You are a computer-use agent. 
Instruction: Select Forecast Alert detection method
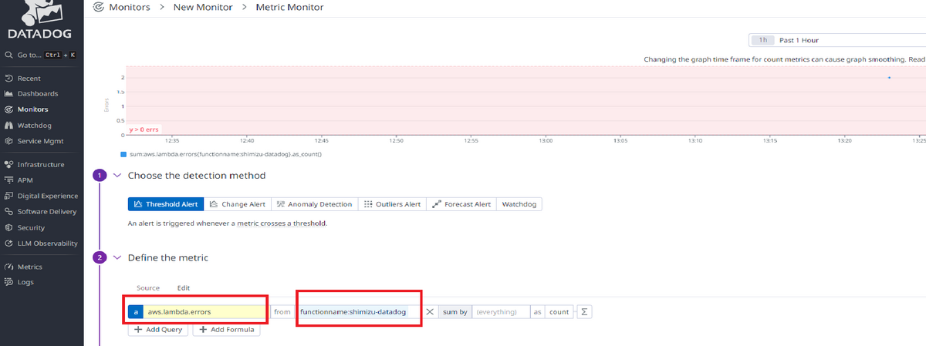461,204
